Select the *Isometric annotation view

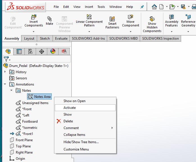27,128
